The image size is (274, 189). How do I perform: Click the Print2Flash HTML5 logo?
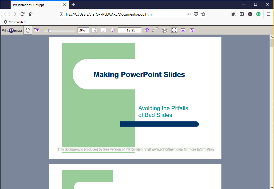point(12,30)
